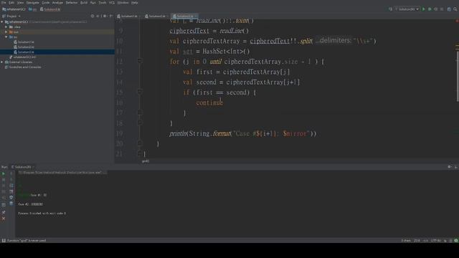This screenshot has height=258, width=459.
Task: Close Run panel with red X
Action: click(x=4, y=219)
